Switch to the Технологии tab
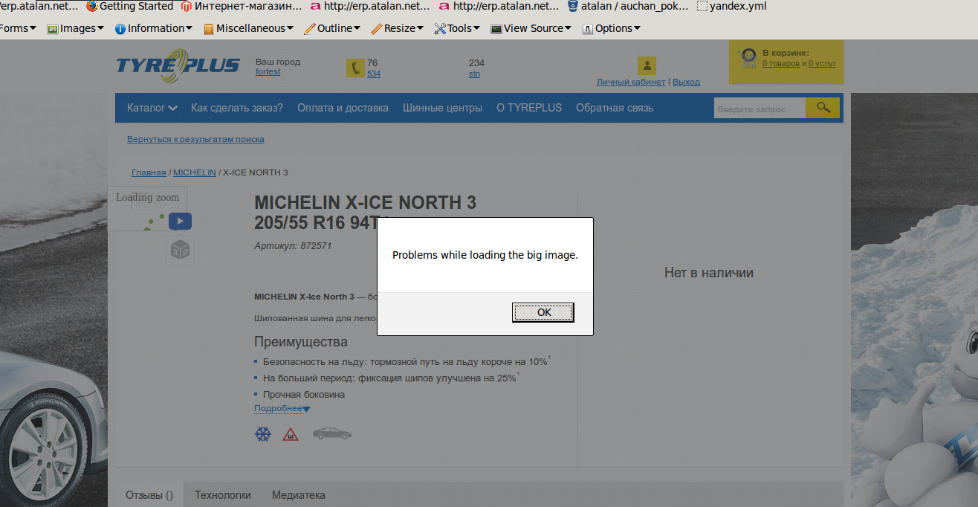The image size is (978, 507). [x=223, y=495]
